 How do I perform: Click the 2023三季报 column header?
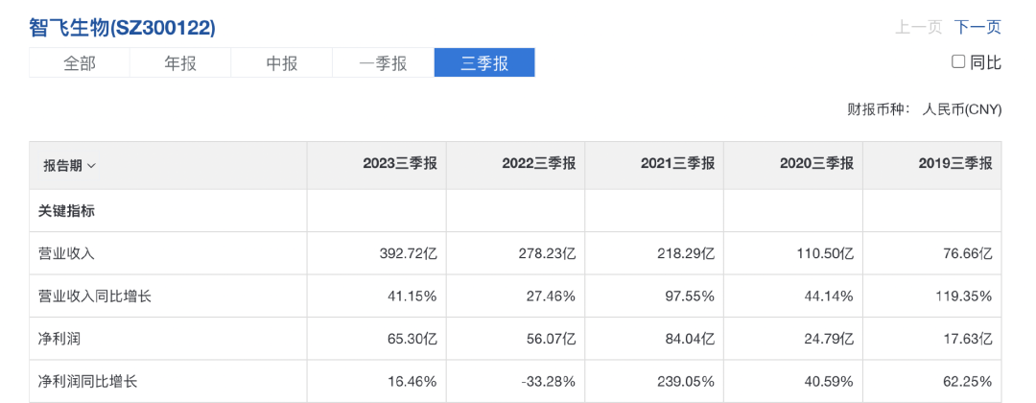pos(399,164)
